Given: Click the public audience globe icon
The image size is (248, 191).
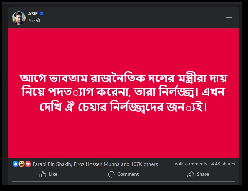Looking at the screenshot, I should click(38, 20).
